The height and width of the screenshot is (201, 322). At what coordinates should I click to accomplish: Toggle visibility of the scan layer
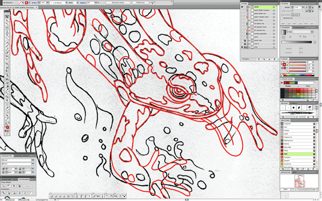(x=242, y=47)
